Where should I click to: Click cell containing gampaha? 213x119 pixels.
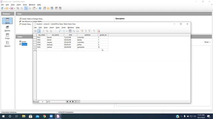tap(88, 47)
